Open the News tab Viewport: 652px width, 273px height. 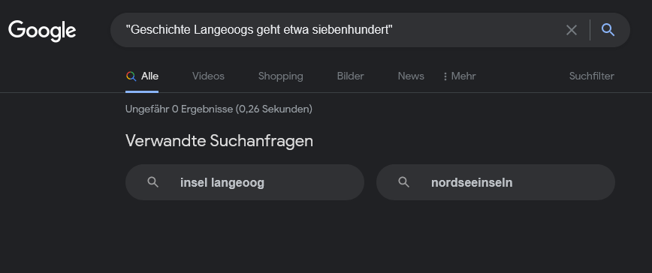[x=411, y=76]
